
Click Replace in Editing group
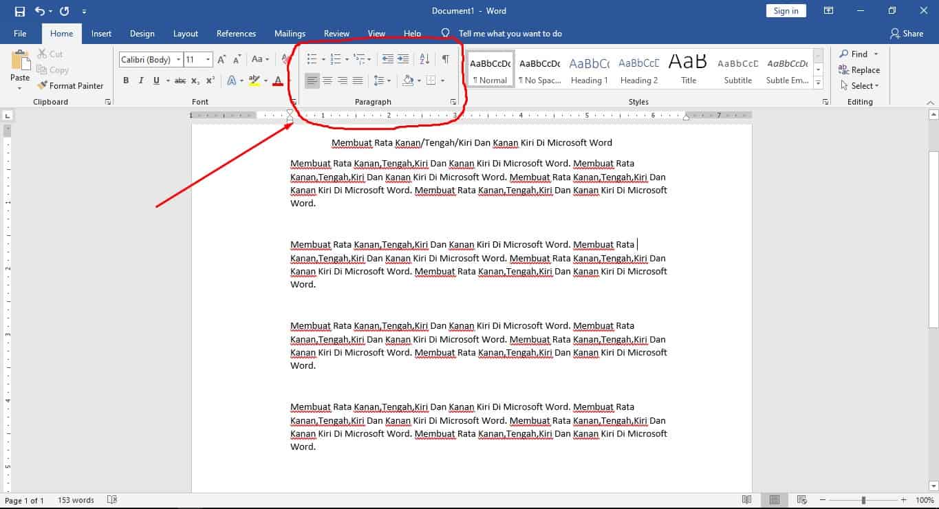point(859,69)
